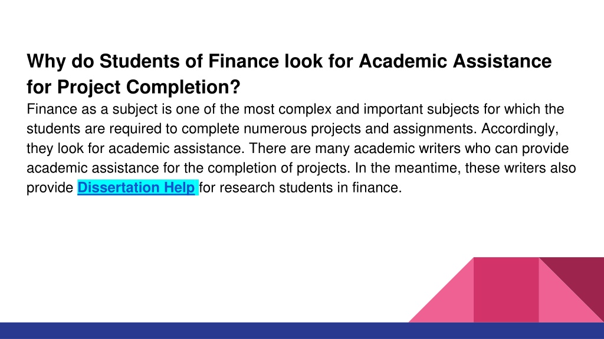
Task: Click the crimson rectangle in the corner graphic
Action: 505,290
